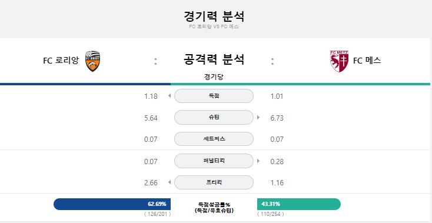The height and width of the screenshot is (223, 432).
Task: Click the 126/201 ratio text
Action: click(x=158, y=214)
